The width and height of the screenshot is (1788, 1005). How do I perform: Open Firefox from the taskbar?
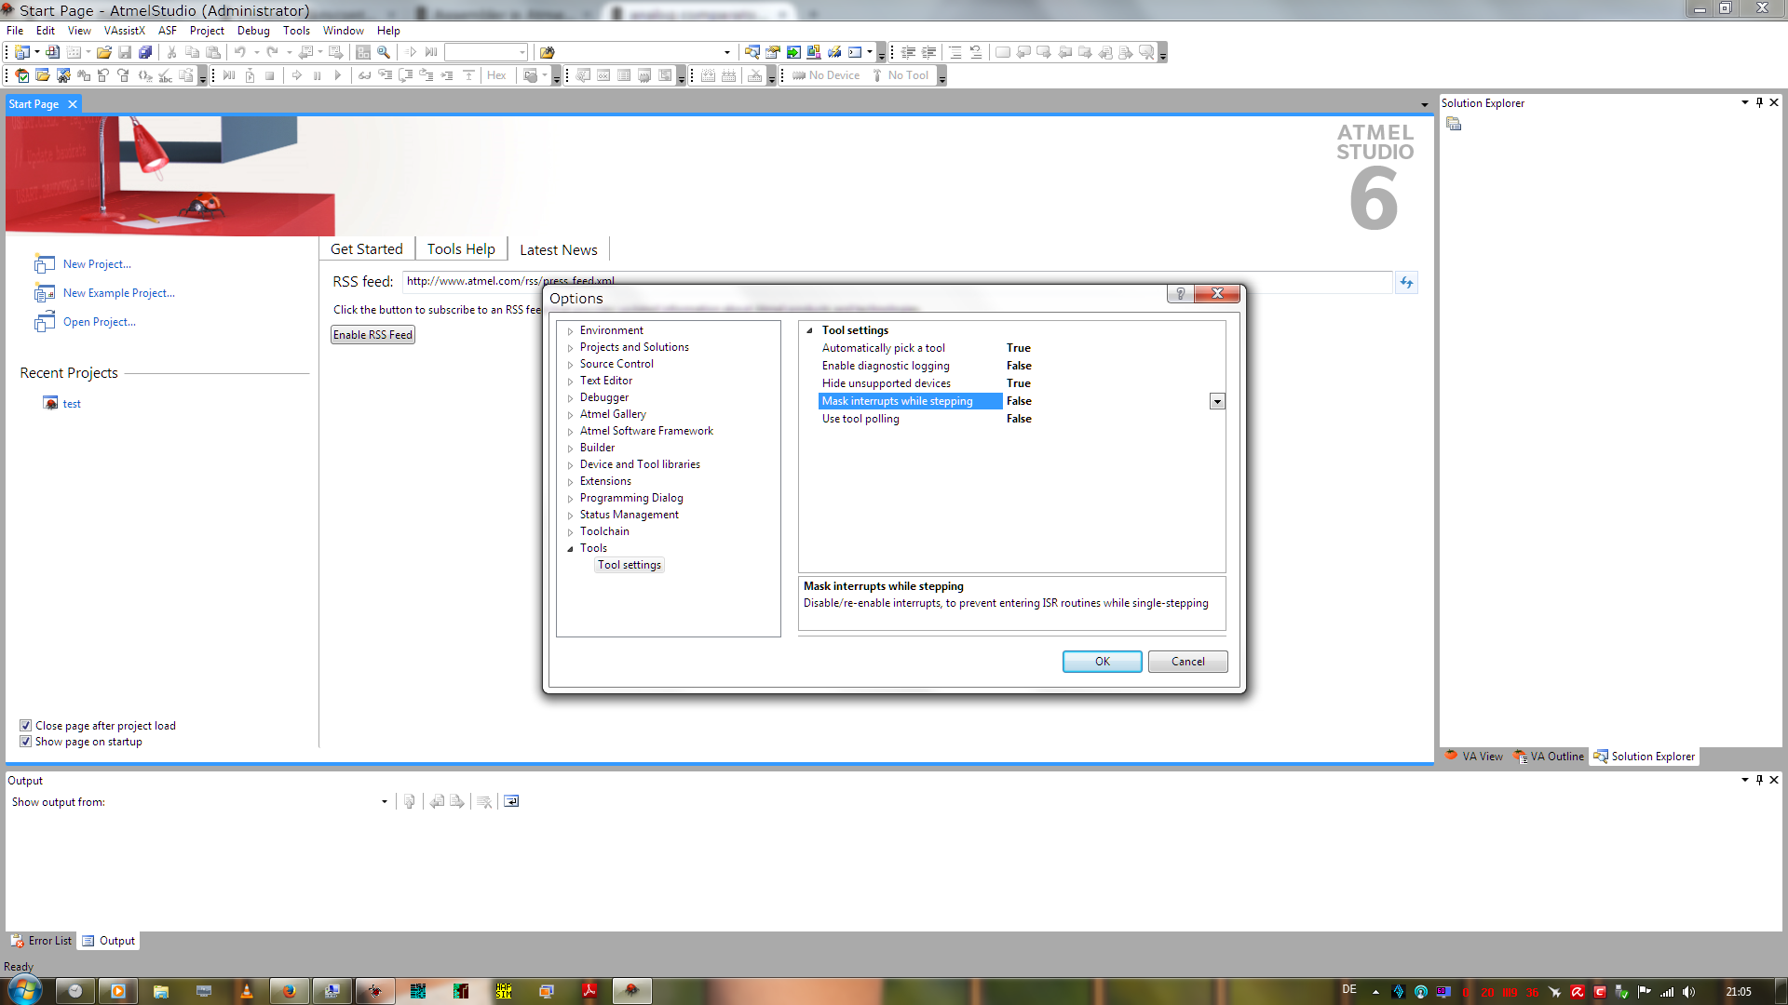click(289, 991)
